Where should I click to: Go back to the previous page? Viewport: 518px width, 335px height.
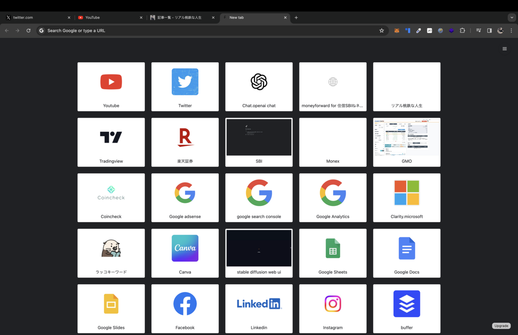point(6,31)
